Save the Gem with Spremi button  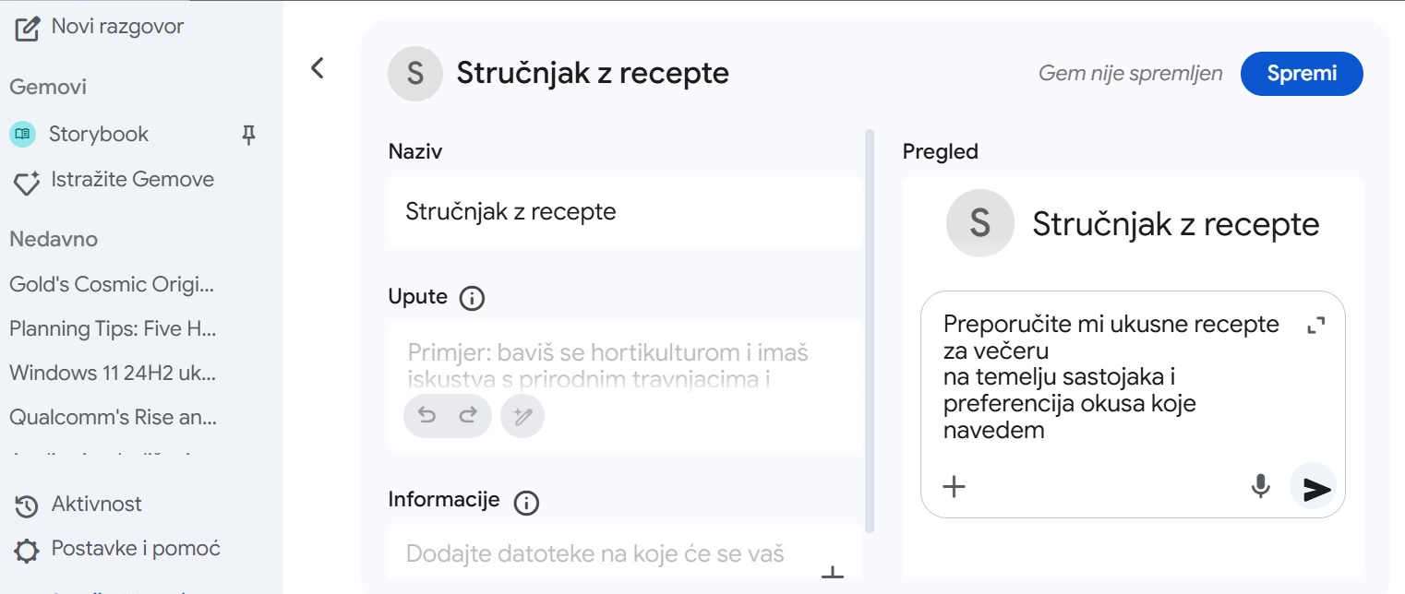pos(1302,74)
